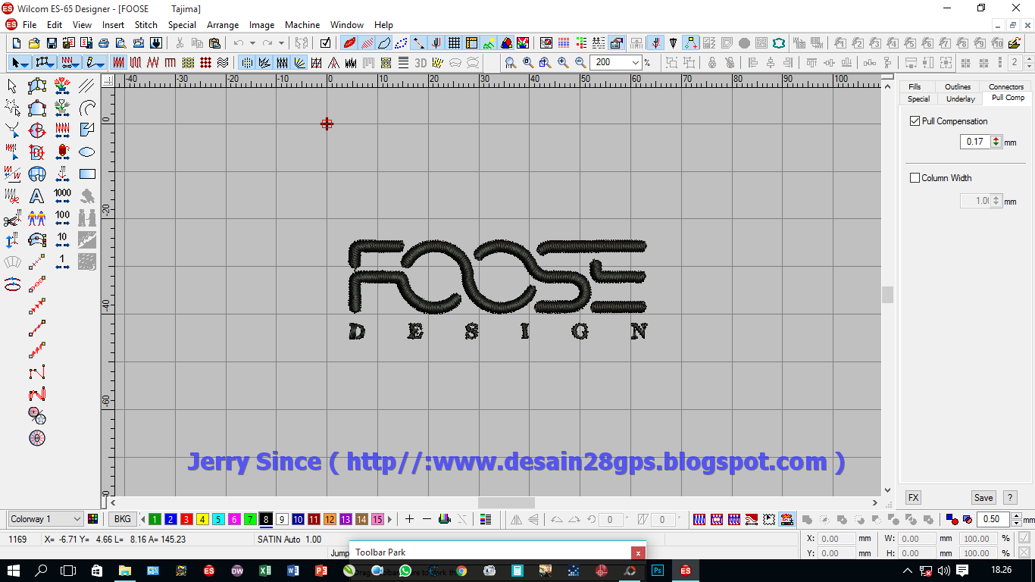Click the Object Properties icon in toolbar
The width and height of the screenshot is (1035, 582).
tap(616, 43)
